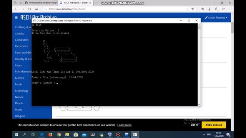Open the taskbar clock and date
The height and width of the screenshot is (138, 246).
[218, 135]
